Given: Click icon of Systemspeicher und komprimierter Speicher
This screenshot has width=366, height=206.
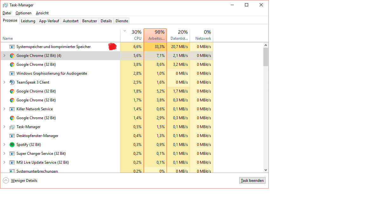Looking at the screenshot, I should point(12,47).
